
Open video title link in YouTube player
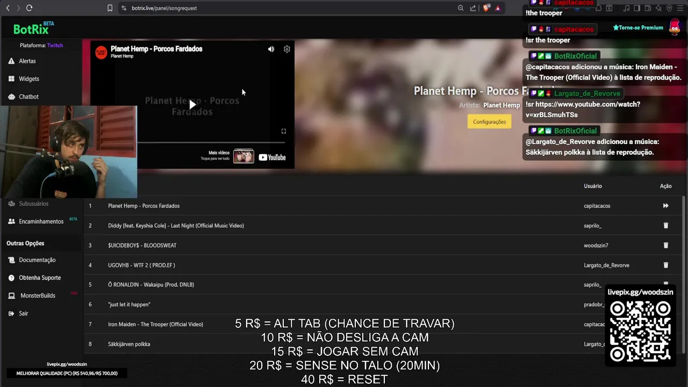156,49
